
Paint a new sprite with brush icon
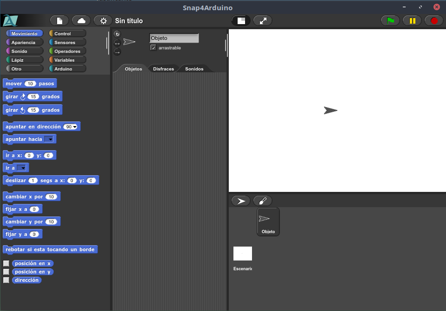[263, 201]
